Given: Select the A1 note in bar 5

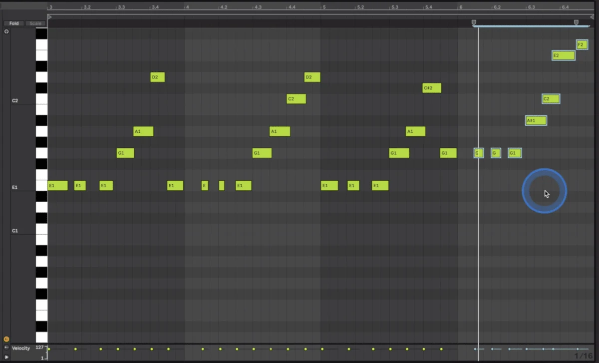Looking at the screenshot, I should [x=416, y=131].
